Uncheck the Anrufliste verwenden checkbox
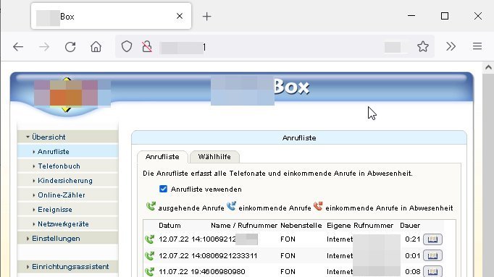Image resolution: width=494 pixels, height=277 pixels. (163, 189)
